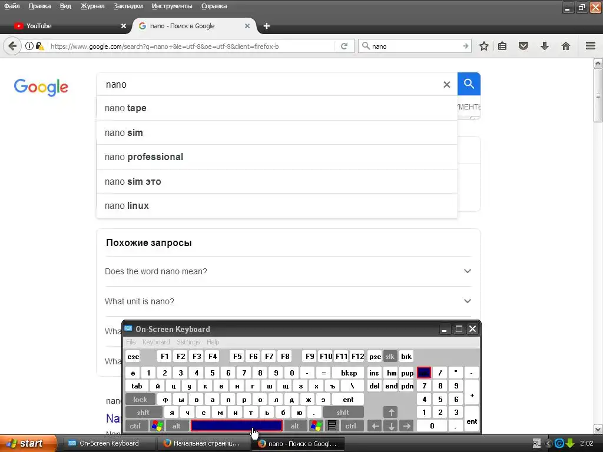The width and height of the screenshot is (603, 452).
Task: Click the up arrow key on keyboard
Action: point(391,413)
